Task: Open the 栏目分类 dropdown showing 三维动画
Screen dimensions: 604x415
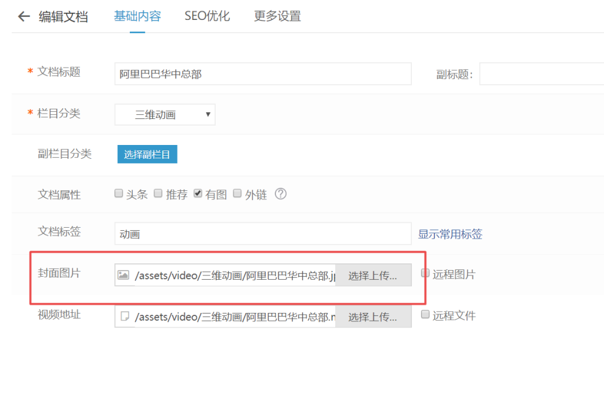Action: 165,114
